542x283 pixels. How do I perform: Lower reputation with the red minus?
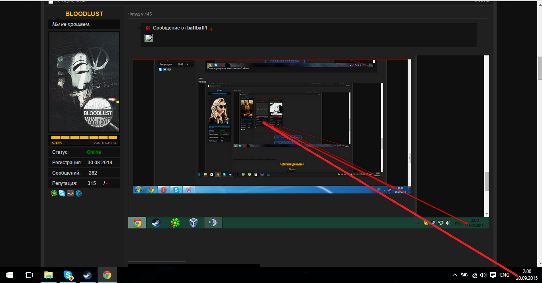coord(107,183)
